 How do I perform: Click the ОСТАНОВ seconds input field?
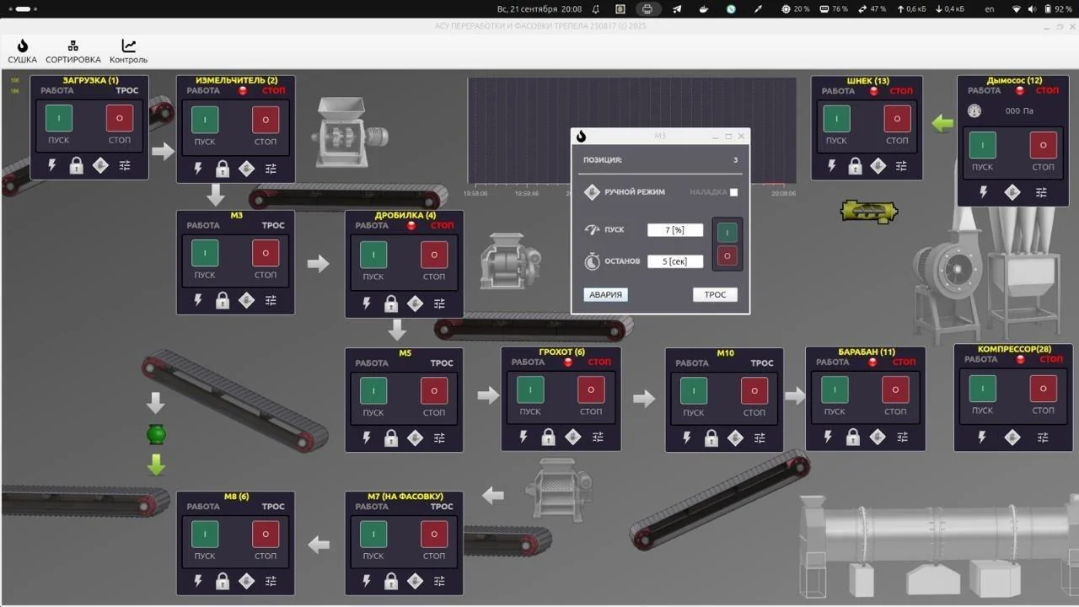coord(674,261)
